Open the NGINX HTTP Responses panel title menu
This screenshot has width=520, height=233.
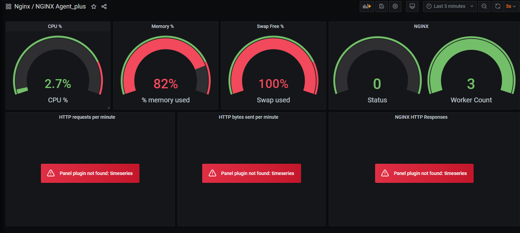pos(421,117)
